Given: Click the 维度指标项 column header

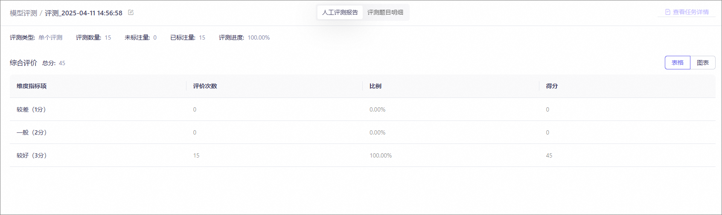Looking at the screenshot, I should pyautogui.click(x=32, y=86).
